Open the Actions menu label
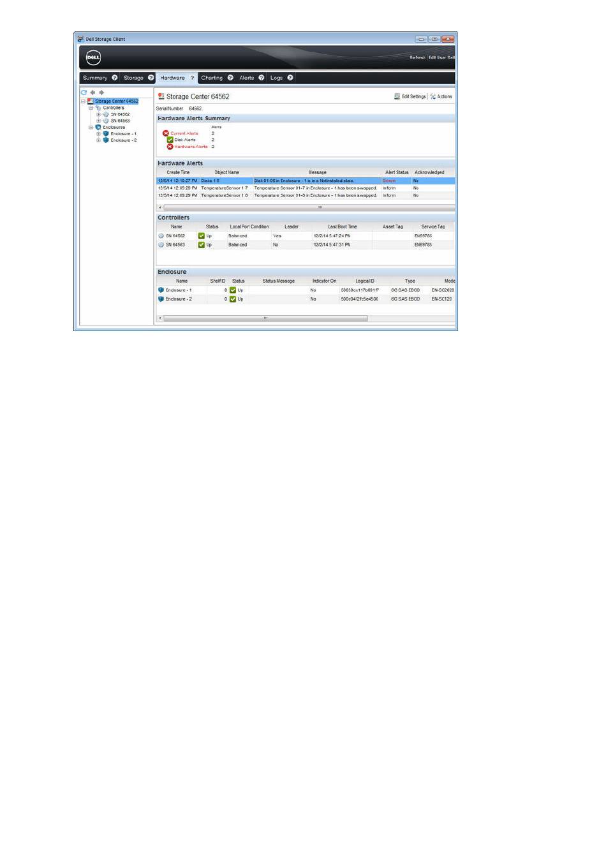606x844 pixels. [x=445, y=96]
